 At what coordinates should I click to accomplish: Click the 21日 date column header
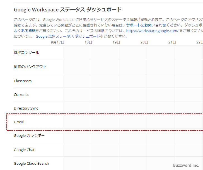[x=172, y=42]
